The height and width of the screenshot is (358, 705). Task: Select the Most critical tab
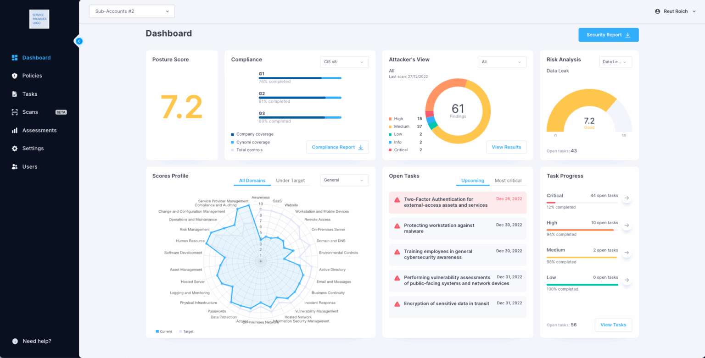click(508, 181)
